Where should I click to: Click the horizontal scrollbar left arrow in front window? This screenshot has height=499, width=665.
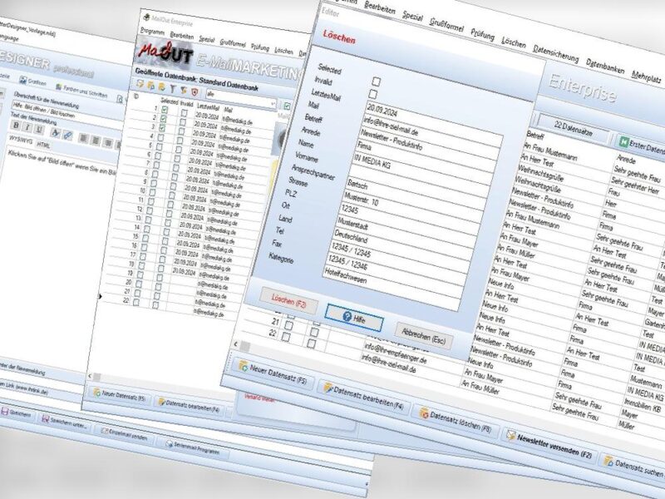click(x=236, y=343)
